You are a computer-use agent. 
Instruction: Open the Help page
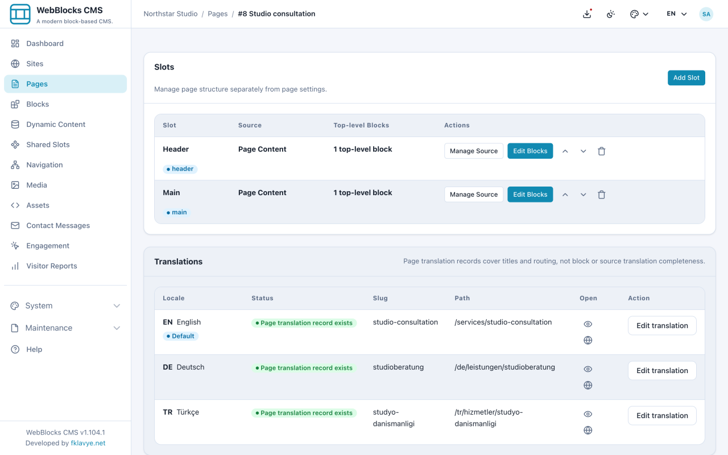(x=65, y=349)
